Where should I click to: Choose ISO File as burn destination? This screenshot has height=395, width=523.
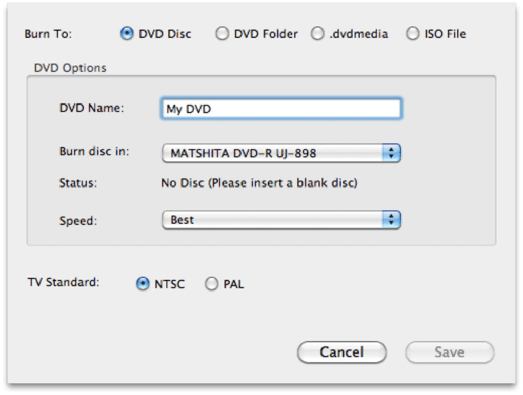pos(412,34)
